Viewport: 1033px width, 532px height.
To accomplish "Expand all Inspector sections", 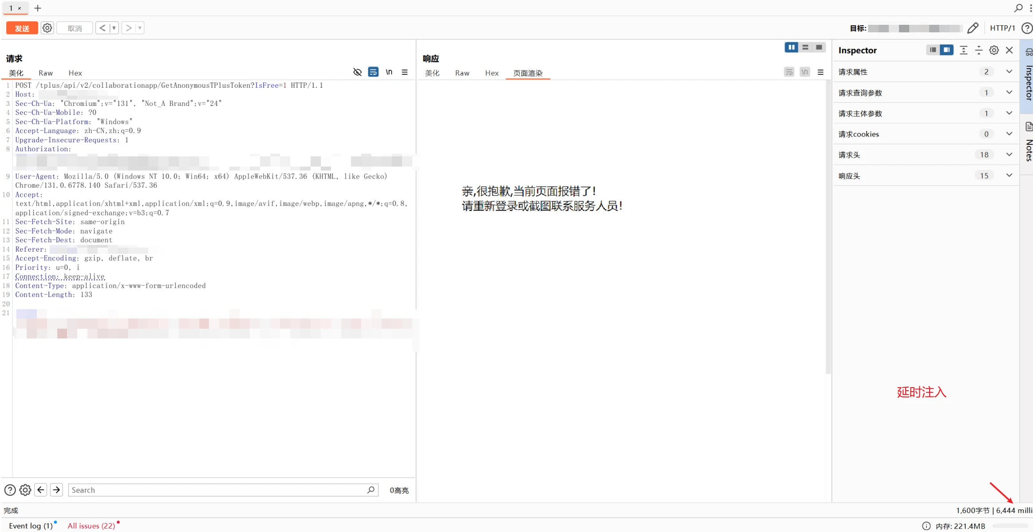I will [x=963, y=50].
